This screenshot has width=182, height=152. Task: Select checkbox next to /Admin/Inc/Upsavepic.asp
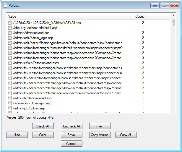(10, 103)
